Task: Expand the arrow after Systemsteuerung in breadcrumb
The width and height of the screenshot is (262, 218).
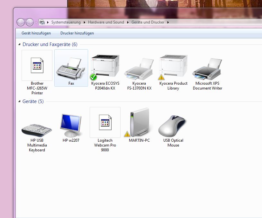Action: 84,22
